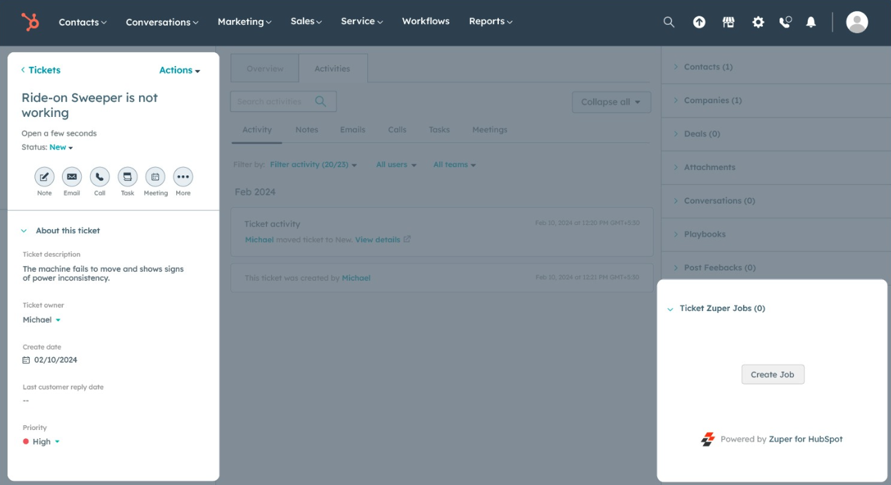Schedule a Meeting using the Meeting icon
This screenshot has width=891, height=485.
155,177
